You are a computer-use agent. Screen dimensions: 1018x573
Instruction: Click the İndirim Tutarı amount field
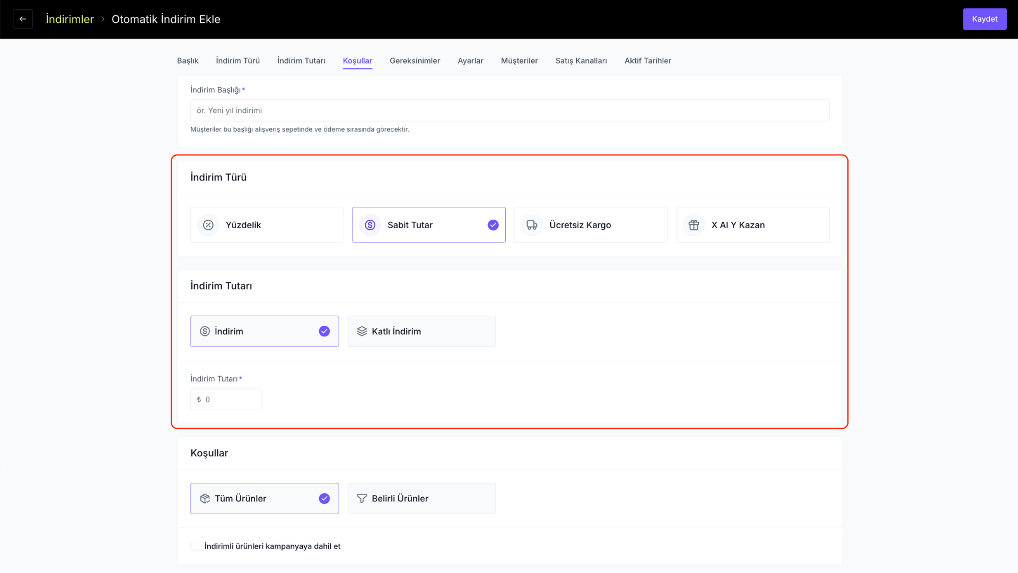[226, 400]
